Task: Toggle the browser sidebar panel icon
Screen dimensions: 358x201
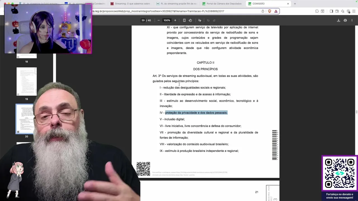Action: click(331, 11)
